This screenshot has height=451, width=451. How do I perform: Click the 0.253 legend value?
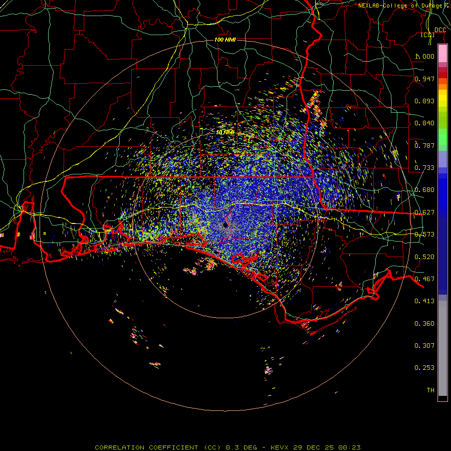point(424,368)
